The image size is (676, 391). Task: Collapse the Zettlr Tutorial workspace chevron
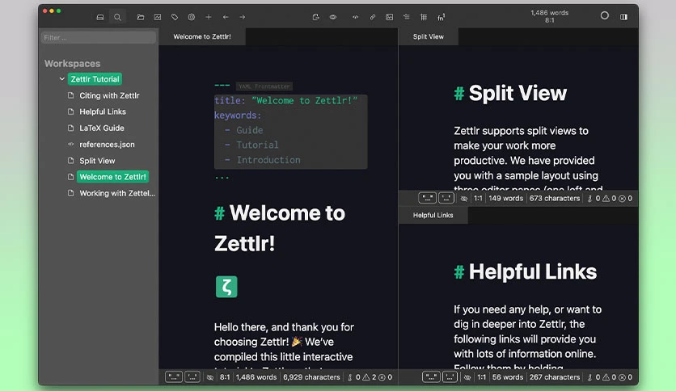click(x=62, y=79)
